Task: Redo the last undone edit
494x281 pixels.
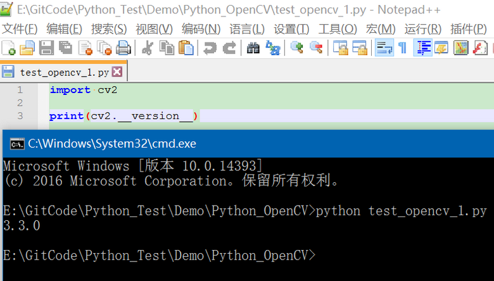Action: tap(229, 48)
